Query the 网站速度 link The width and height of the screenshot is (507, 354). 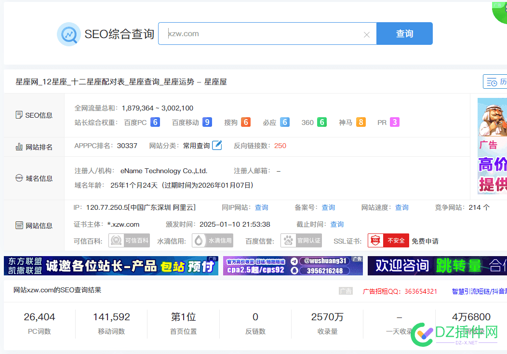click(x=402, y=207)
